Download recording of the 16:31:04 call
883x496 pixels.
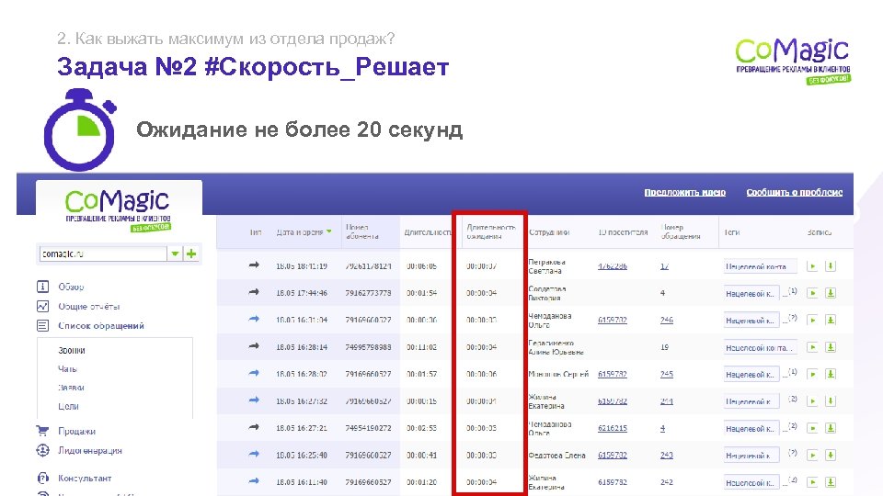[830, 320]
